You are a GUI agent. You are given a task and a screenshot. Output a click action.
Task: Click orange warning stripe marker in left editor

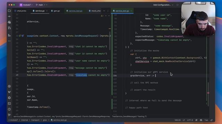click(x=110, y=29)
